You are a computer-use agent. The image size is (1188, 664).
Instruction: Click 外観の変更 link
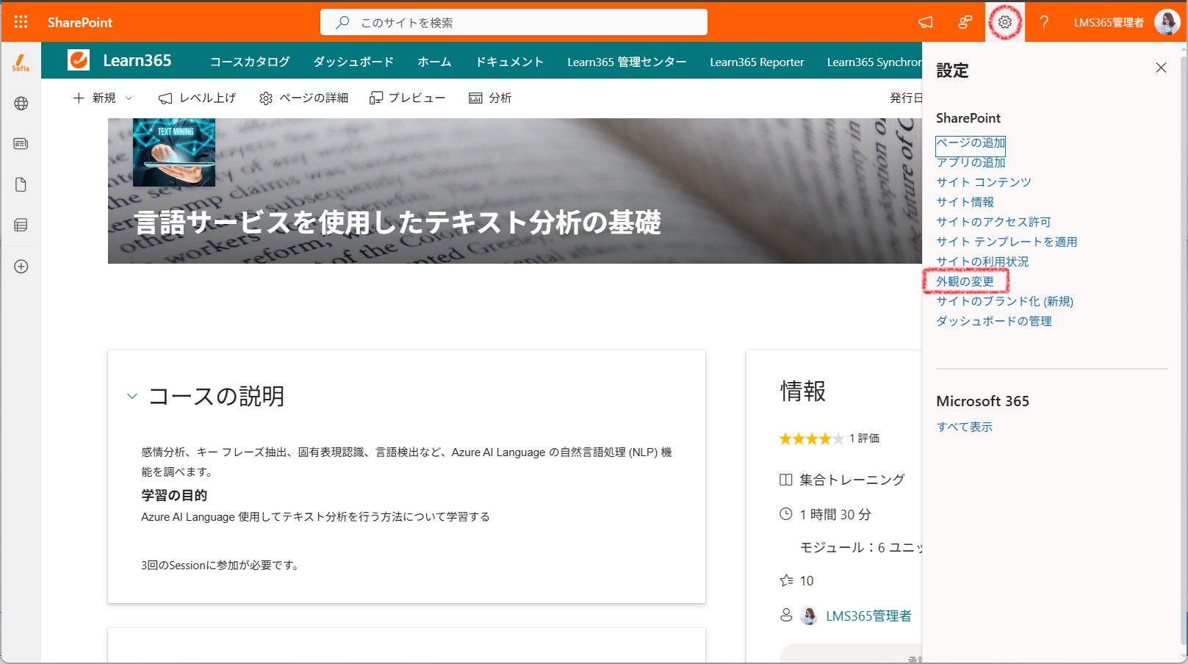965,281
